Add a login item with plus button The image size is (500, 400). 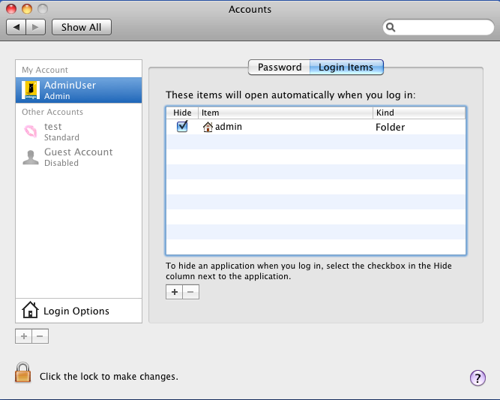click(174, 292)
